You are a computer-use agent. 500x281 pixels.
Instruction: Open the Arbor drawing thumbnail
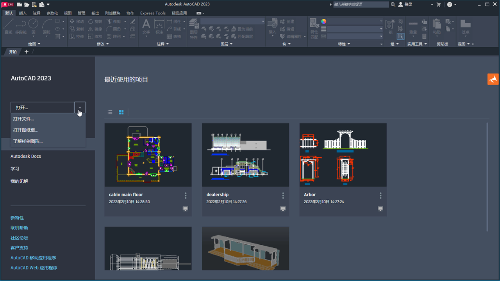pos(343,155)
